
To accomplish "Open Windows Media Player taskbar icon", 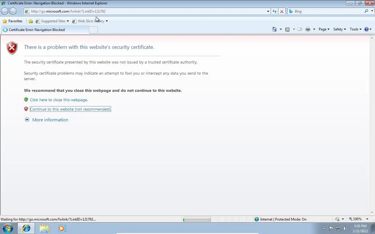I will (62, 228).
